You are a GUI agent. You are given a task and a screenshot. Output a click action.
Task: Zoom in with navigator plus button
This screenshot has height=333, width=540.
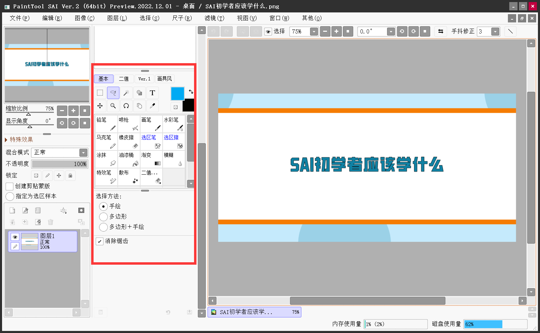(x=73, y=111)
